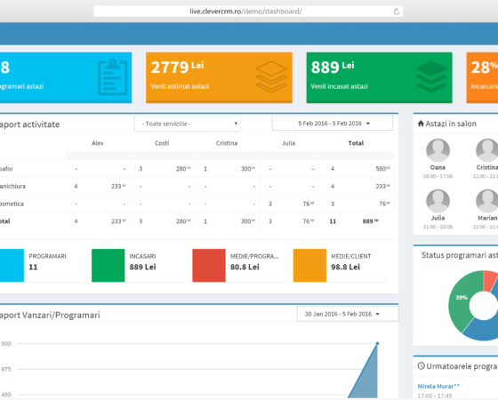Click the browser address bar URL
498x400 pixels.
coord(245,12)
